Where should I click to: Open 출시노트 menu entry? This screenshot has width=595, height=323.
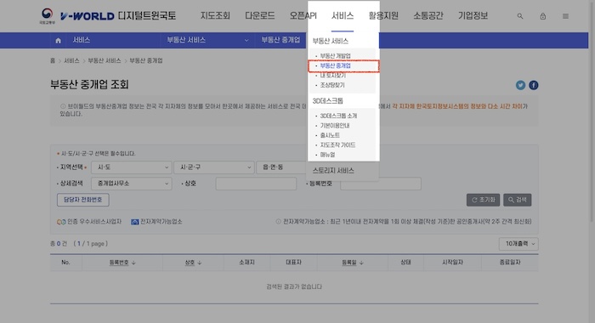click(330, 135)
